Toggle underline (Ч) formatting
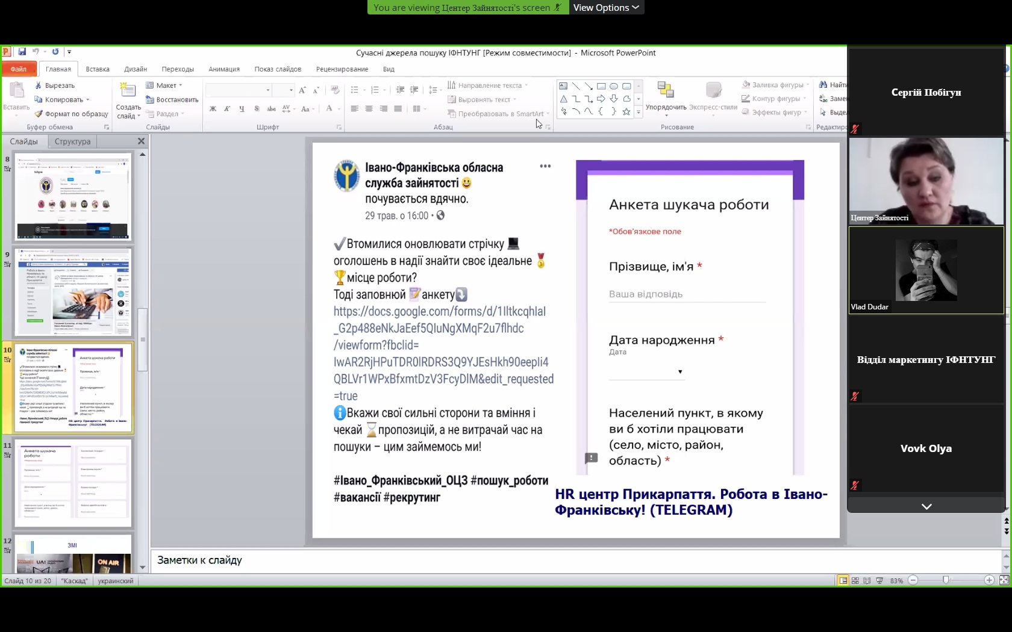This screenshot has width=1012, height=632. [x=242, y=109]
